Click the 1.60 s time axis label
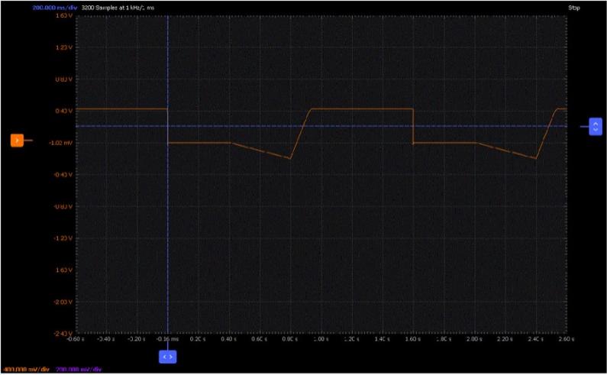This screenshot has height=375, width=607. click(413, 339)
